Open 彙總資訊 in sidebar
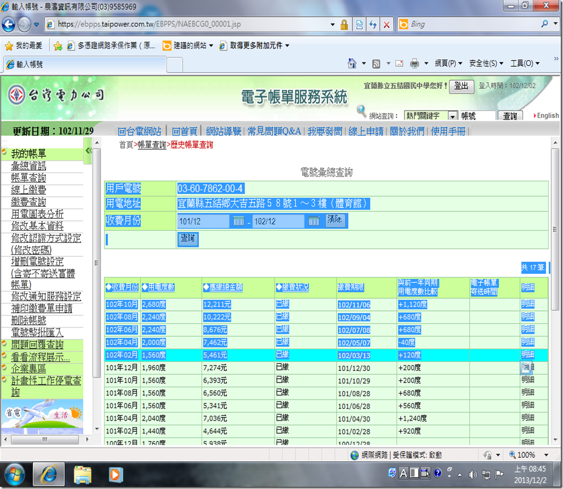563x489 pixels. [29, 166]
